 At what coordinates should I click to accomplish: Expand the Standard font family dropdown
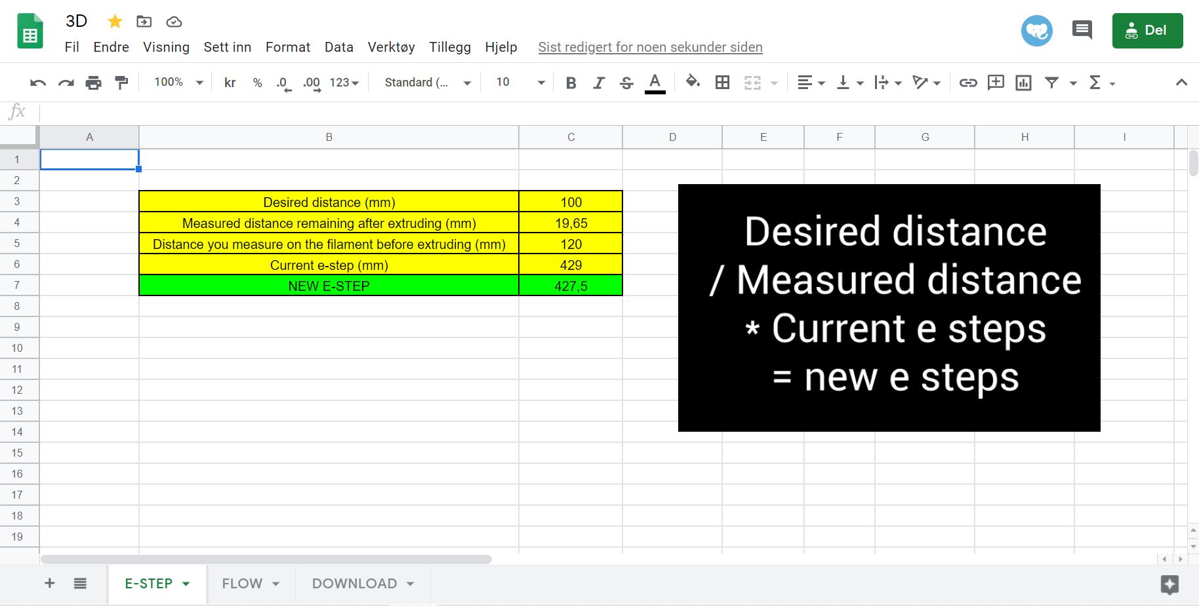(428, 83)
